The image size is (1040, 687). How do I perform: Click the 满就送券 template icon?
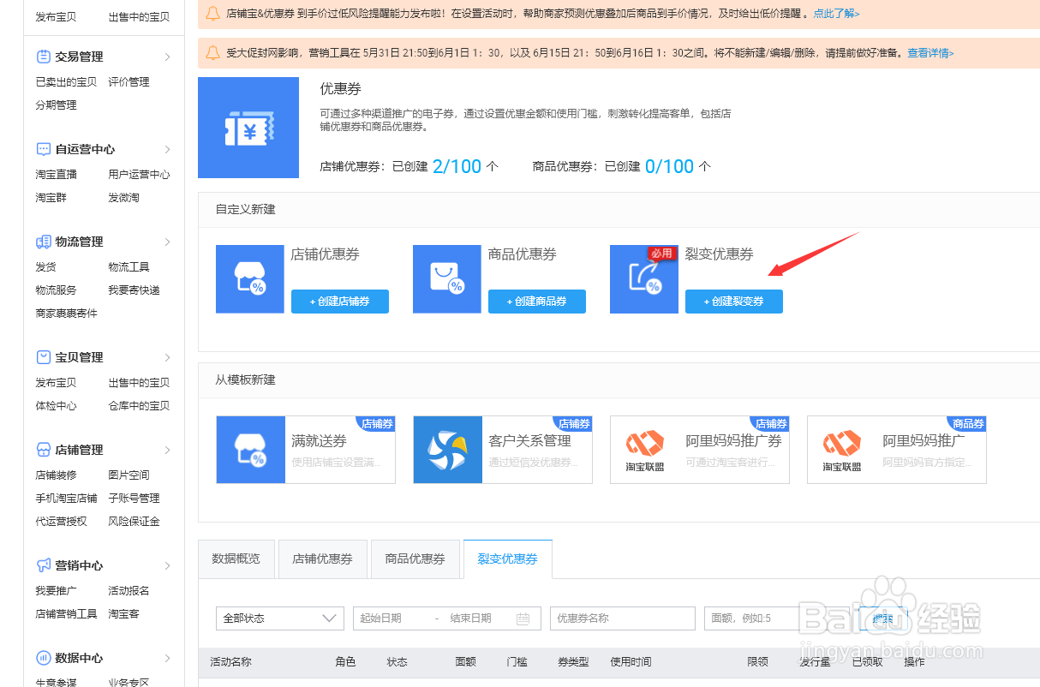click(248, 449)
